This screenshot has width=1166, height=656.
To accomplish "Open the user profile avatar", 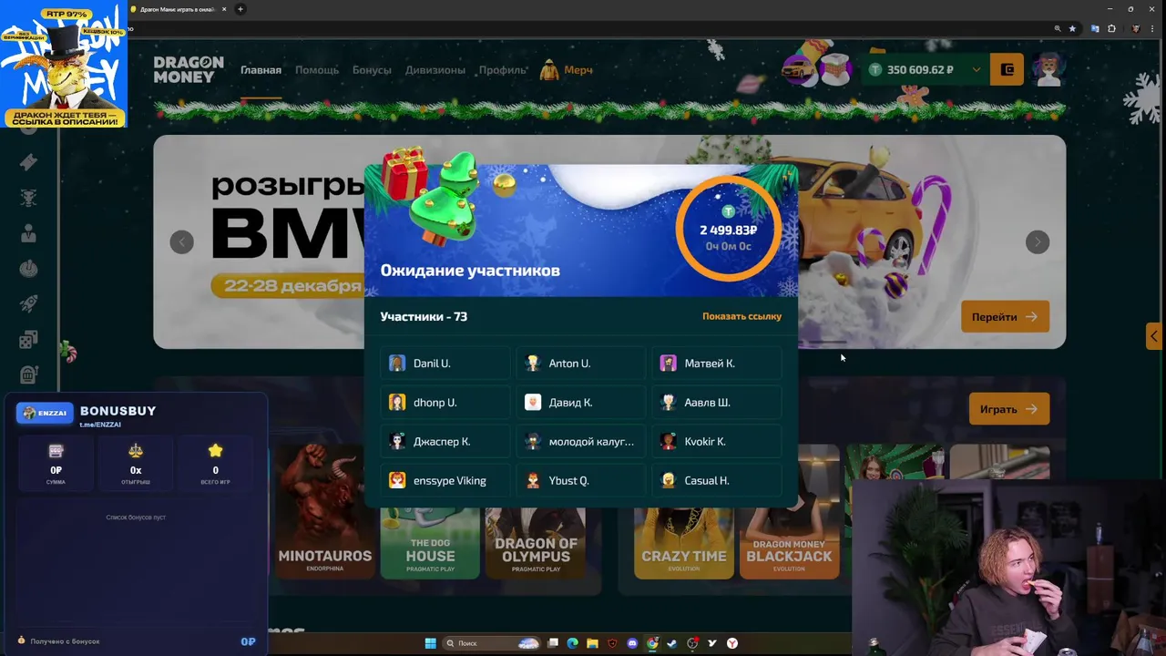I will (x=1048, y=69).
